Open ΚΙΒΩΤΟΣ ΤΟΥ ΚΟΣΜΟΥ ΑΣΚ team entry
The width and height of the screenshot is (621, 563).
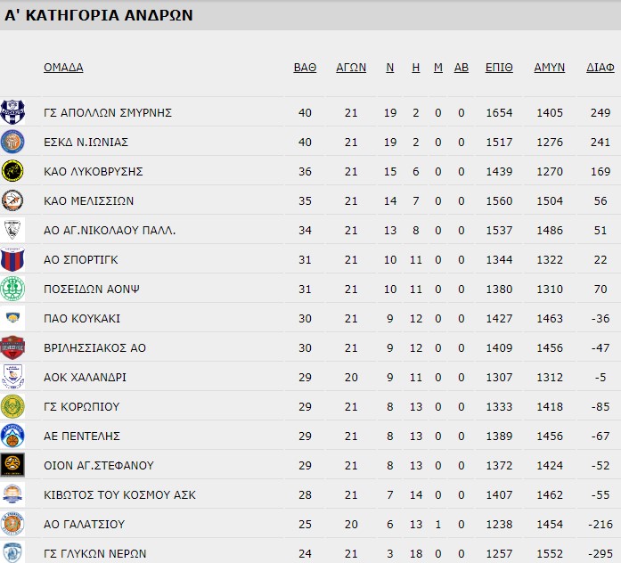(x=119, y=494)
